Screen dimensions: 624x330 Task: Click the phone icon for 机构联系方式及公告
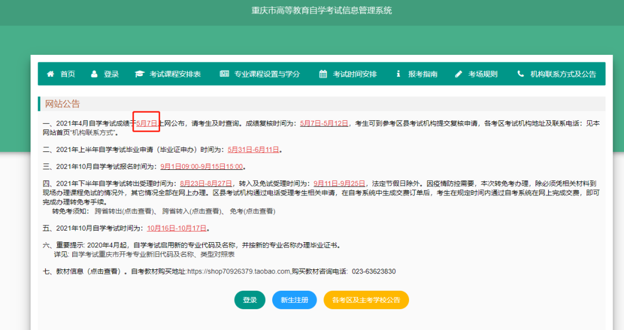click(x=521, y=74)
